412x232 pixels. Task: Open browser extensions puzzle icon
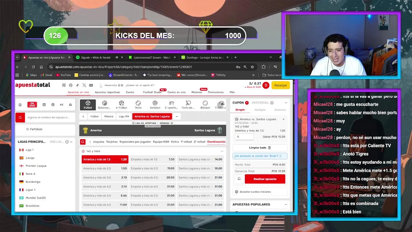point(264,67)
